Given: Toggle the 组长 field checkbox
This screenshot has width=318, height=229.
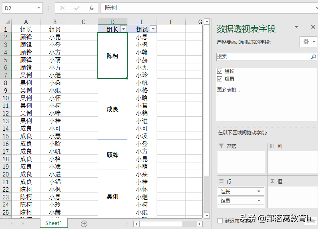Looking at the screenshot, I should click(219, 71).
